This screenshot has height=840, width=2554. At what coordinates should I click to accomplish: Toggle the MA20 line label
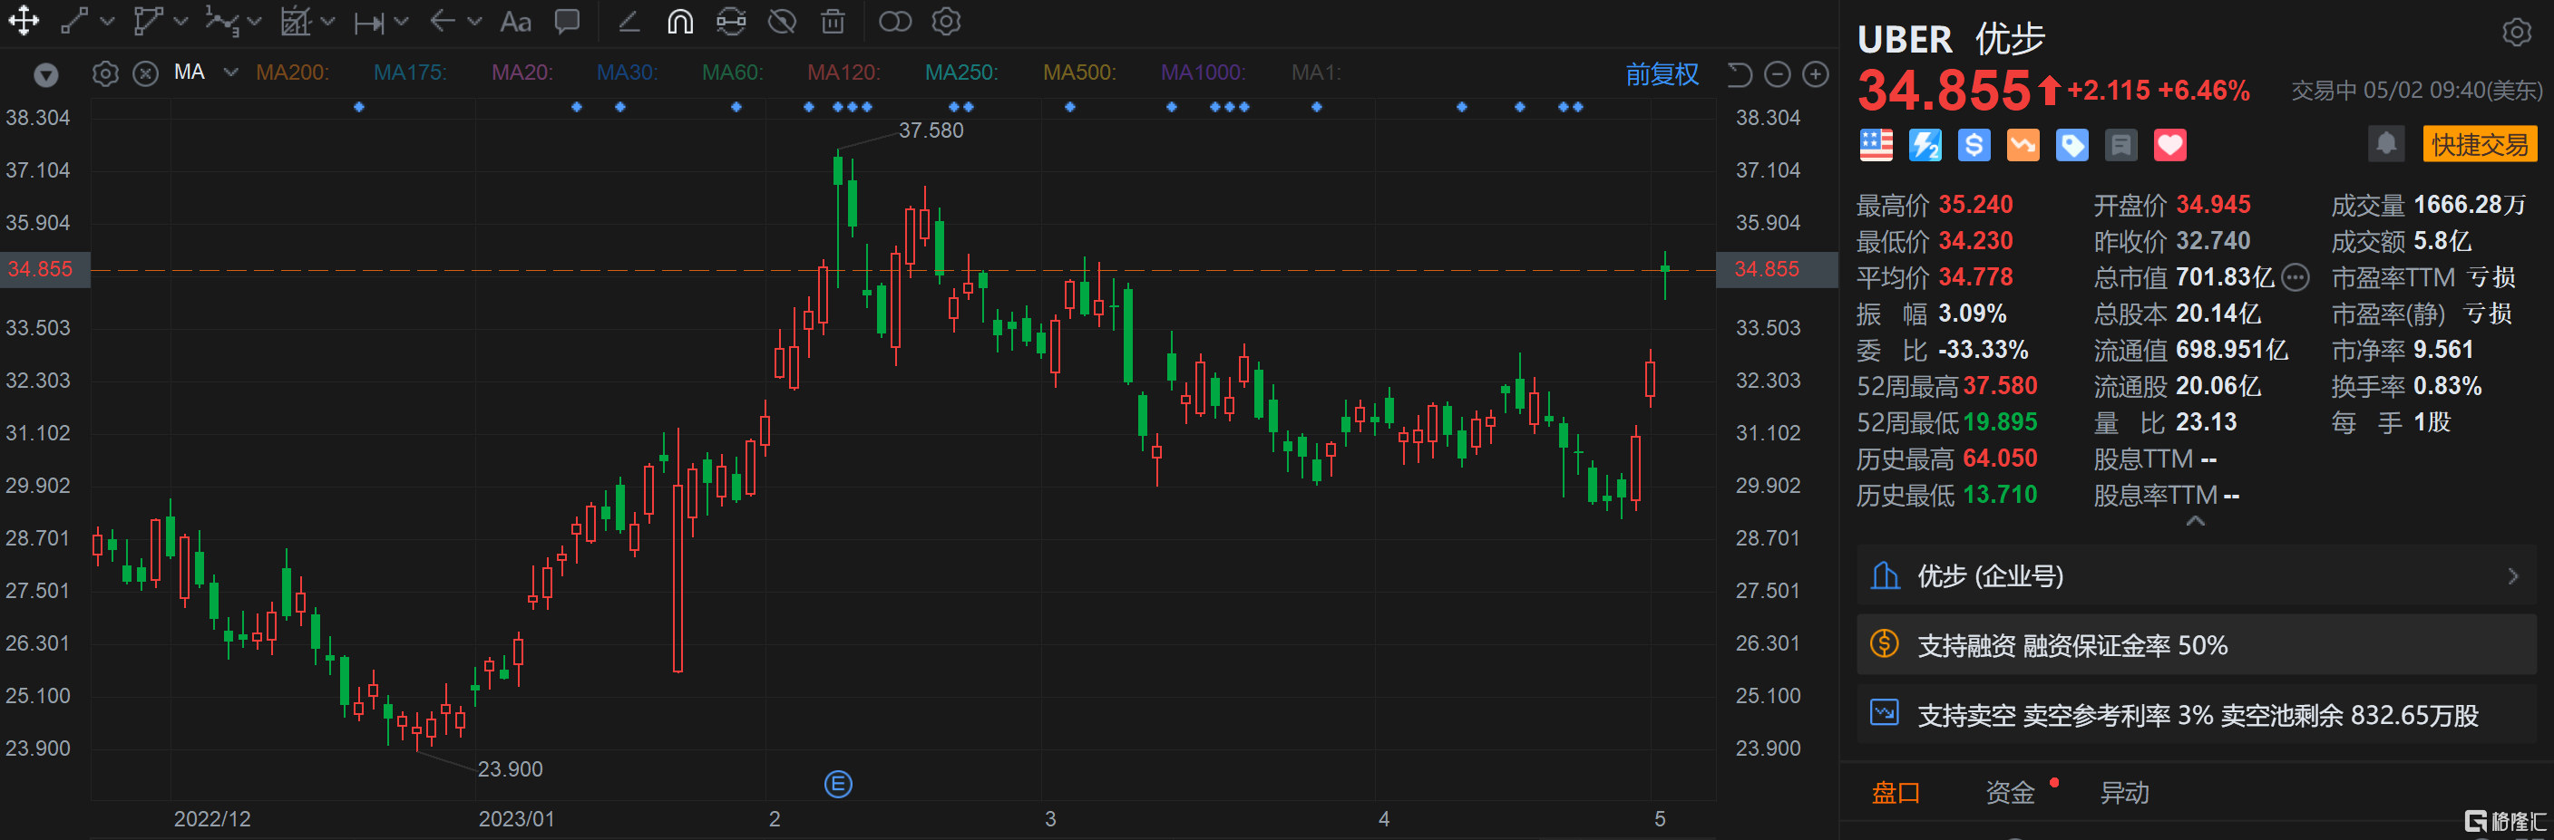(x=522, y=72)
